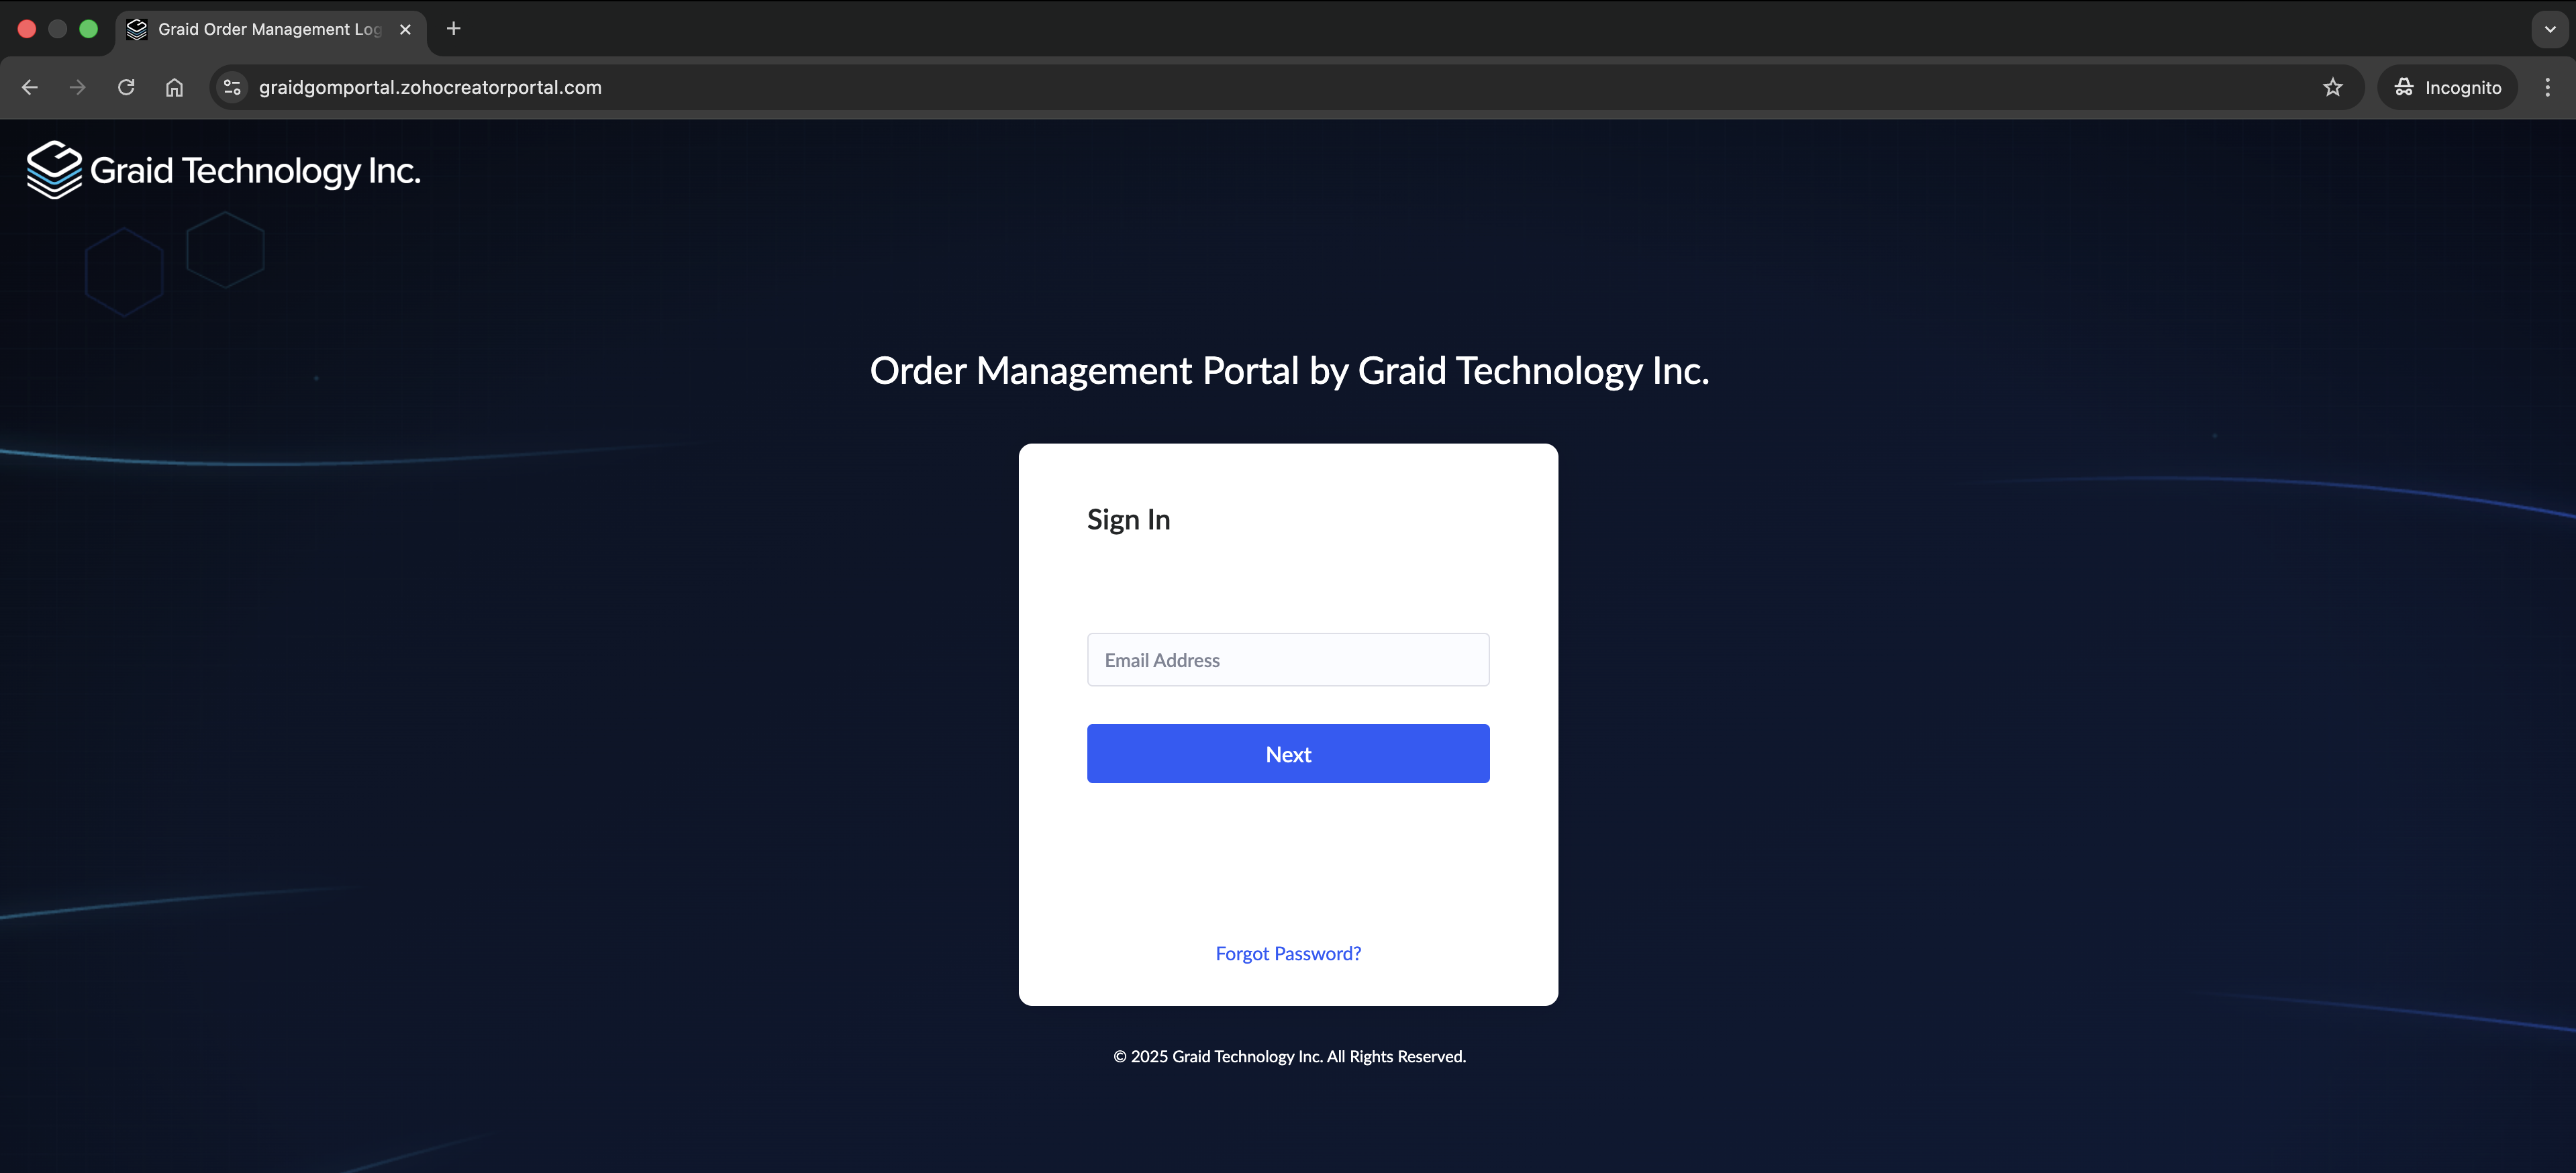Click the browser back navigation arrow
The height and width of the screenshot is (1173, 2576).
pyautogui.click(x=29, y=87)
